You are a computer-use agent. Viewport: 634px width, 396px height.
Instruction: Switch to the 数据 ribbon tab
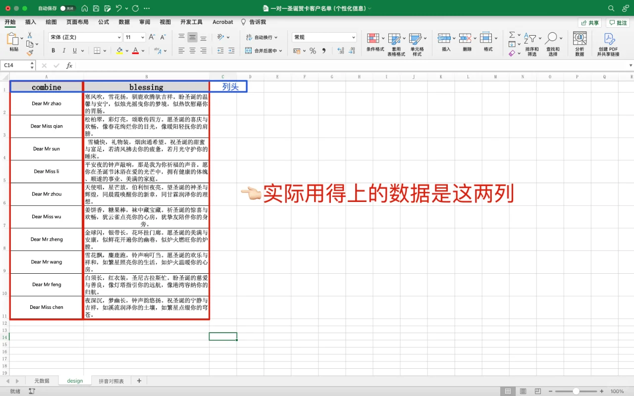pos(124,22)
